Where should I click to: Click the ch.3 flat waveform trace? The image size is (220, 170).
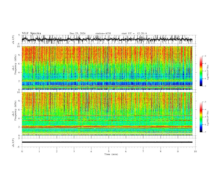[x=107, y=142]
